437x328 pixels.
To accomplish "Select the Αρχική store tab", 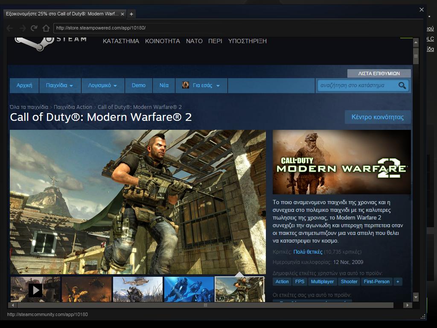I will coord(24,85).
